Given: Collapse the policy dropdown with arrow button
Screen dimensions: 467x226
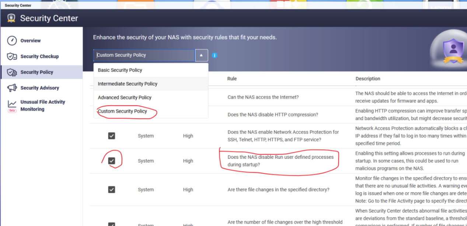Looking at the screenshot, I should [201, 55].
